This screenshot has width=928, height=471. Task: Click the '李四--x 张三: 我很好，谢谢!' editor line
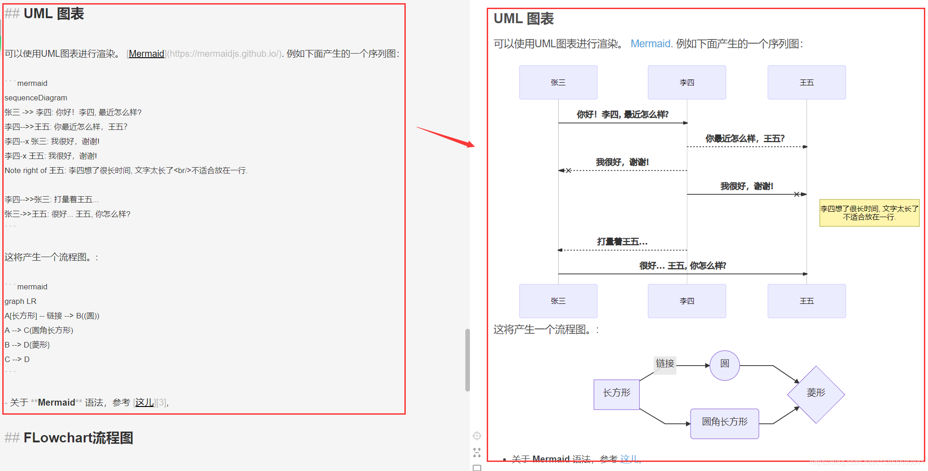[52, 141]
